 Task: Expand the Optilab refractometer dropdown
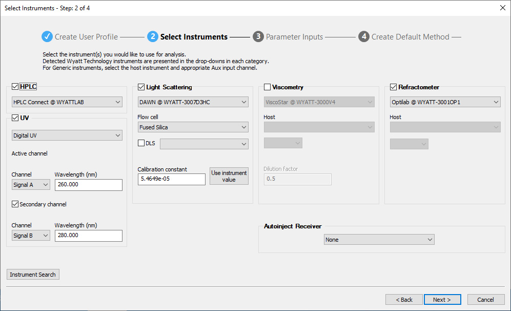[445, 102]
